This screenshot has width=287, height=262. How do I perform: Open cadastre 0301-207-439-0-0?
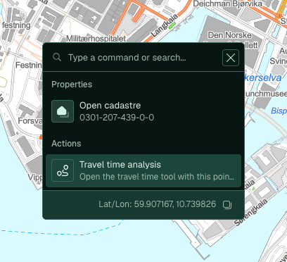143,111
